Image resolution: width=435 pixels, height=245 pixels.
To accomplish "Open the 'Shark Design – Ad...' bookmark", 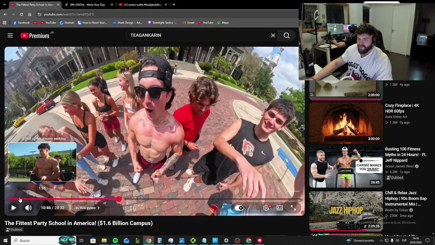I will coord(127,23).
